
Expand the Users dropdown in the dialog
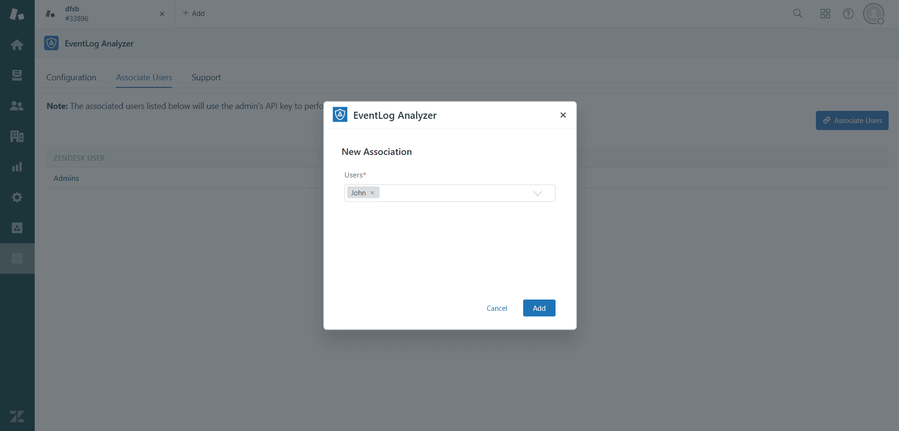538,193
